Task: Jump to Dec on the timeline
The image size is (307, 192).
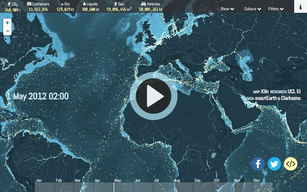Action: [x=256, y=180]
